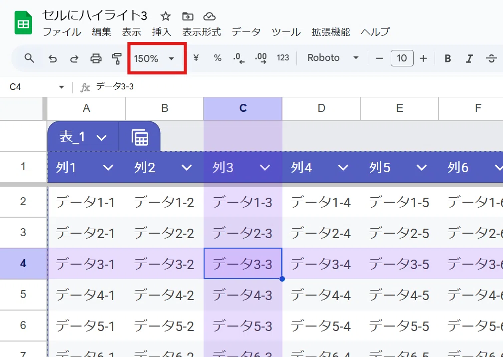
Task: Click the font size field showing 10
Action: pos(402,58)
